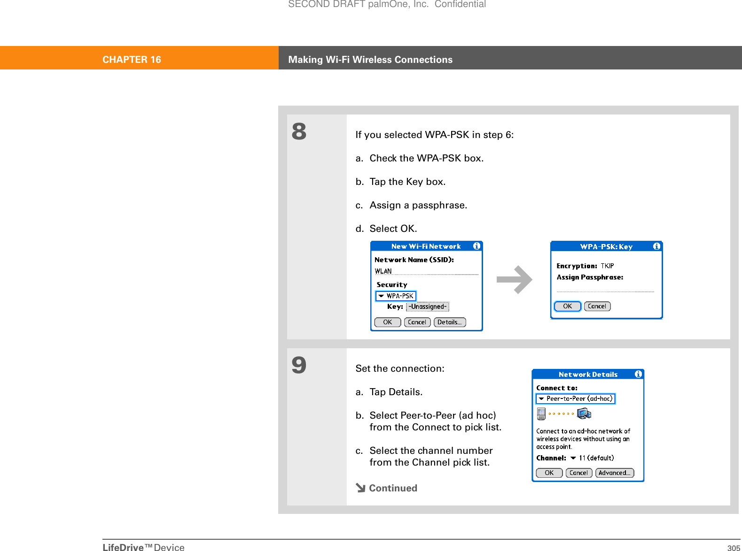Click the handheld device icon in Network Details
Screen dimensions: 742x551
click(x=541, y=413)
